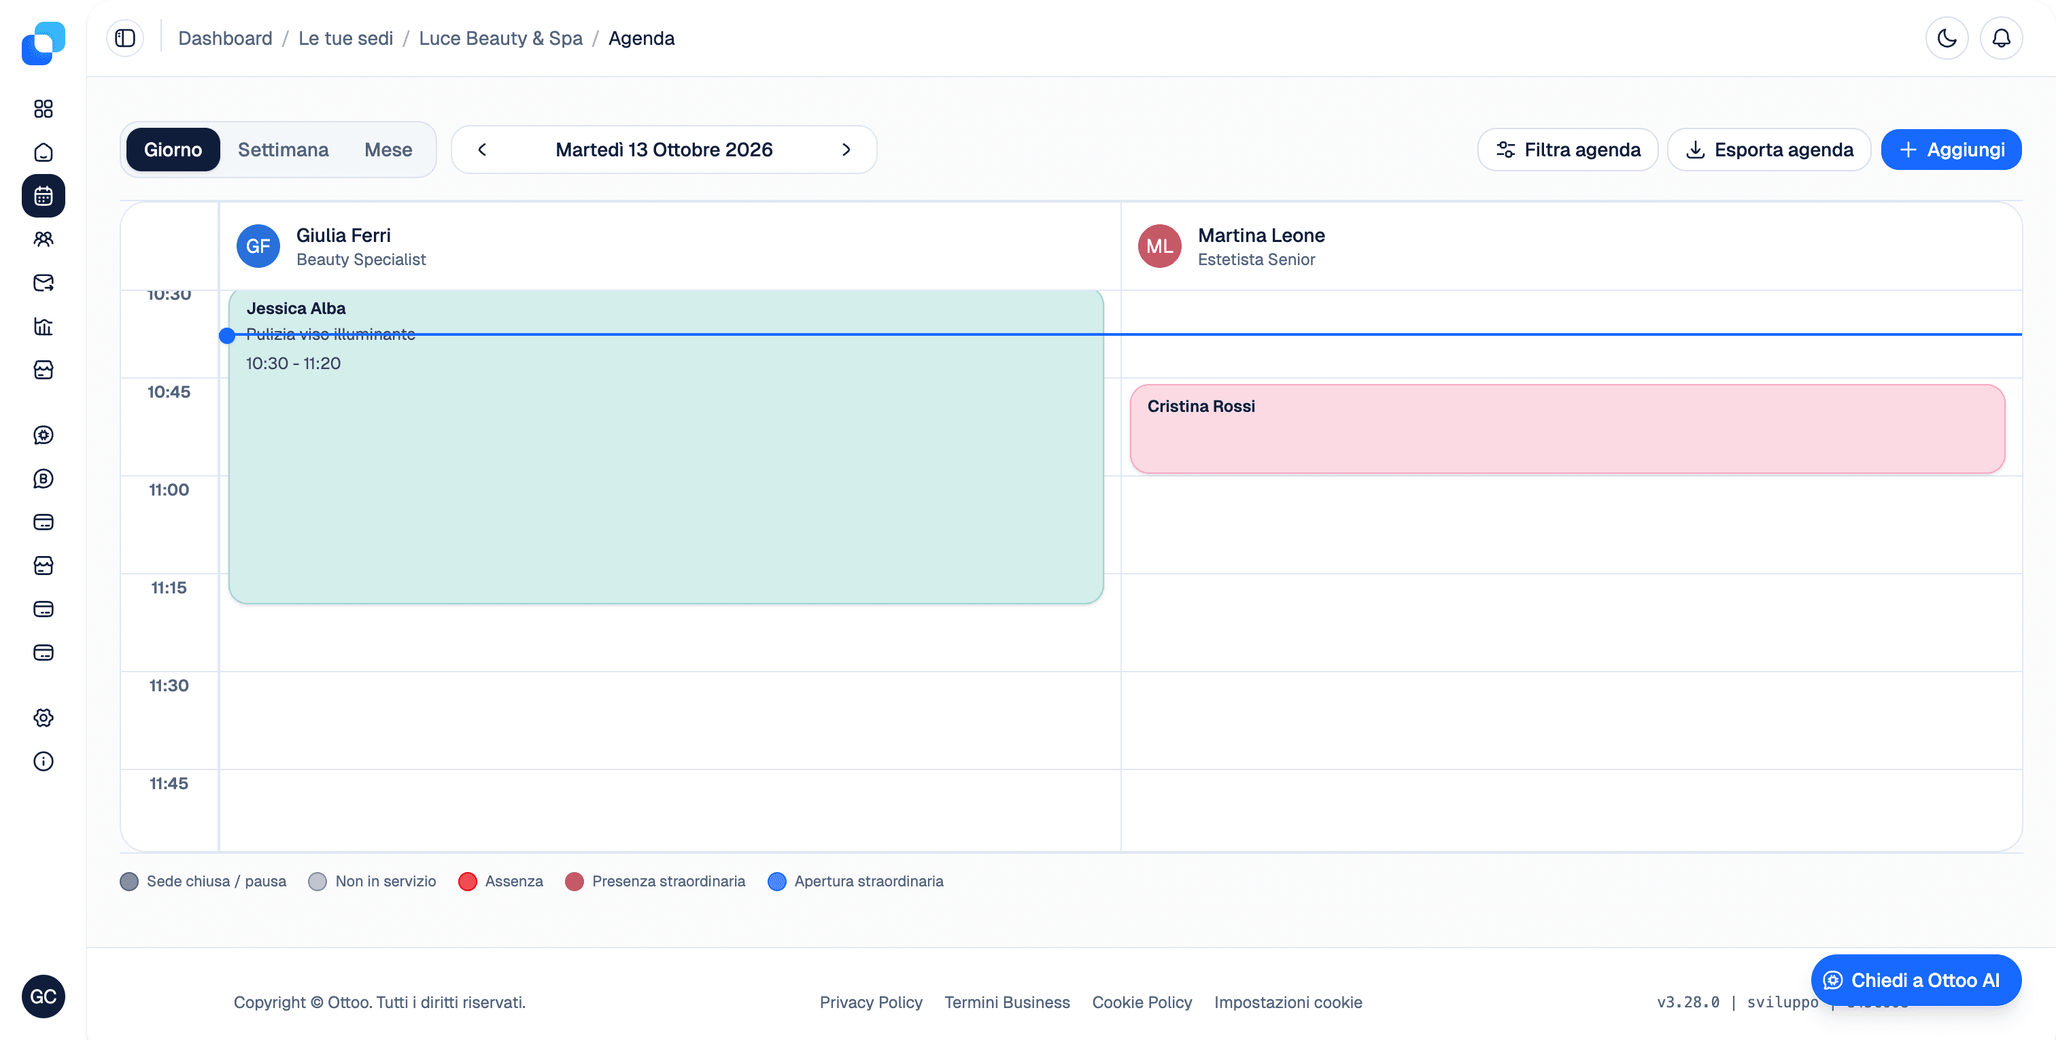Open the Termini Business footer link

(1007, 1003)
